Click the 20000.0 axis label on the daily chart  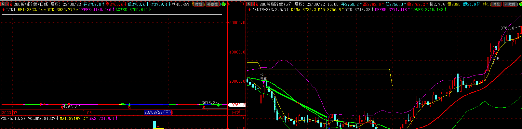pyautogui.click(x=237, y=81)
